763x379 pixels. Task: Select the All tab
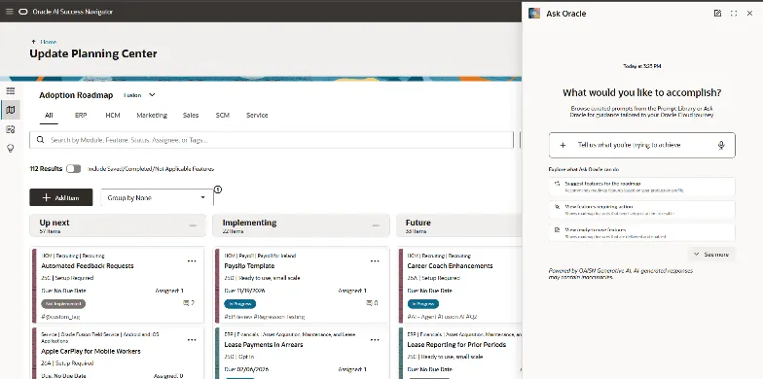(x=49, y=115)
